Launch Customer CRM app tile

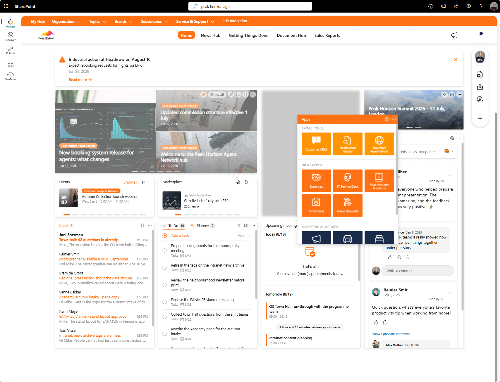click(316, 144)
